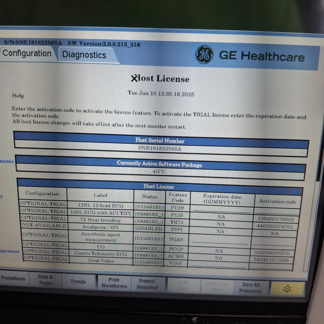
Task: Click the 'Dual Video' label cell
Action: (x=101, y=261)
